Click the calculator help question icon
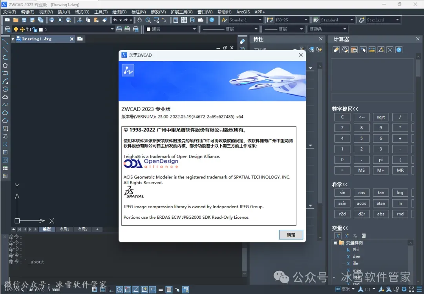The image size is (424, 294). click(x=399, y=50)
